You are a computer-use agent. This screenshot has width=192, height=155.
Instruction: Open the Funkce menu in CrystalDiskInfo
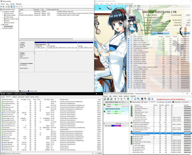pyautogui.click(x=107, y=4)
